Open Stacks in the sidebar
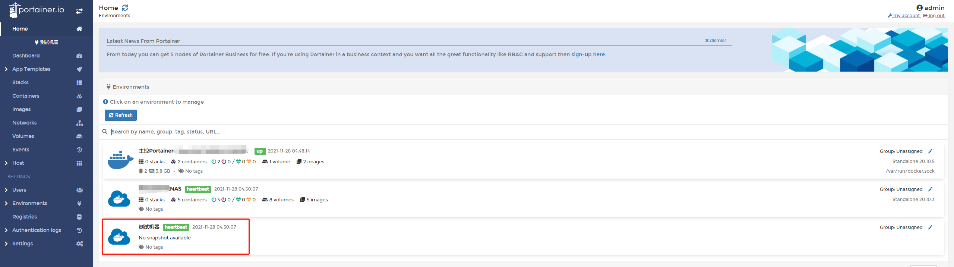This screenshot has height=267, width=954. pyautogui.click(x=20, y=82)
